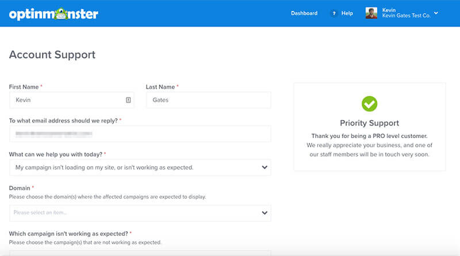This screenshot has height=256, width=460.
Task: Expand the account dropdown chevron
Action: coord(436,13)
